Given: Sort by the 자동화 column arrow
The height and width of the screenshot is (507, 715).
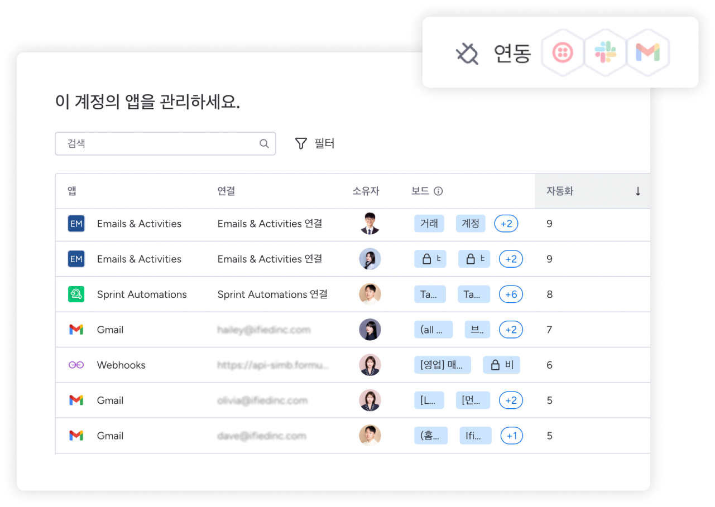Looking at the screenshot, I should 638,191.
